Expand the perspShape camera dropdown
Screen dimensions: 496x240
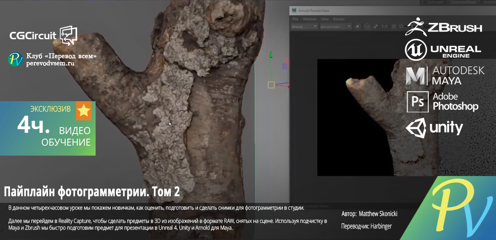coord(336,26)
